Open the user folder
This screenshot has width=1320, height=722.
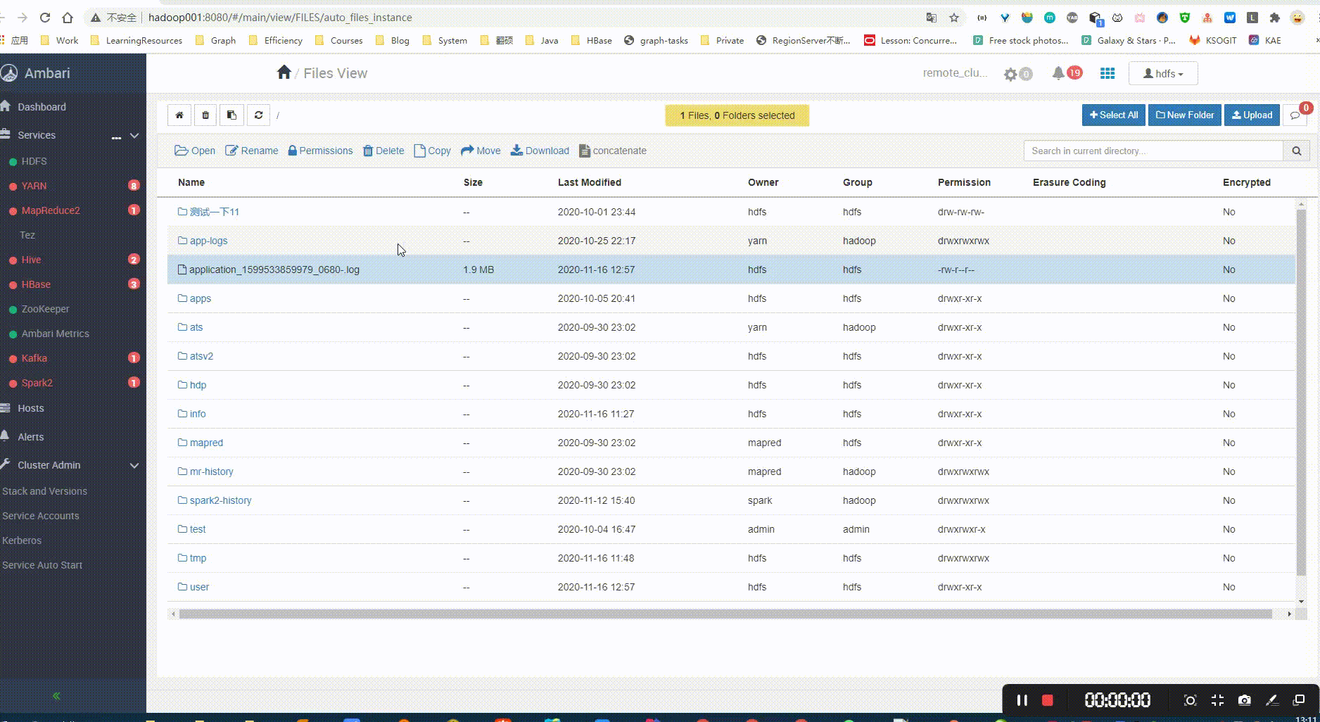coord(199,587)
